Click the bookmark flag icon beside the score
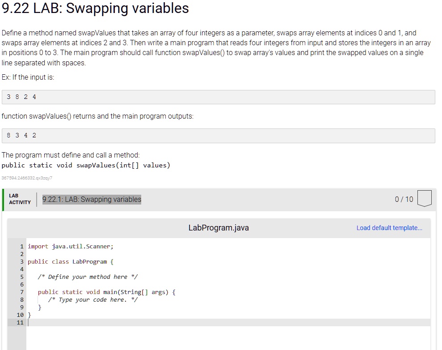Image resolution: width=442 pixels, height=350 pixels. (424, 198)
